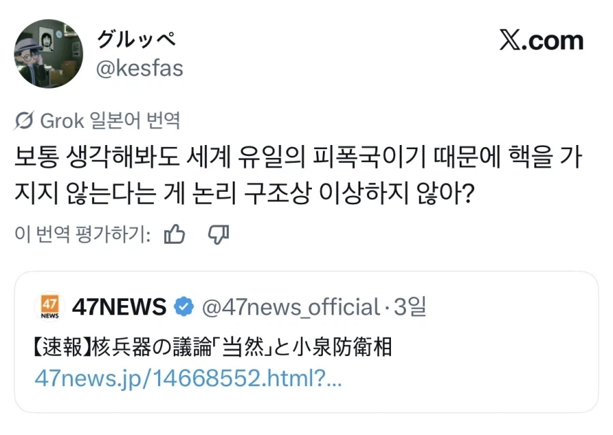Click the translated Korean tweet text

(299, 175)
